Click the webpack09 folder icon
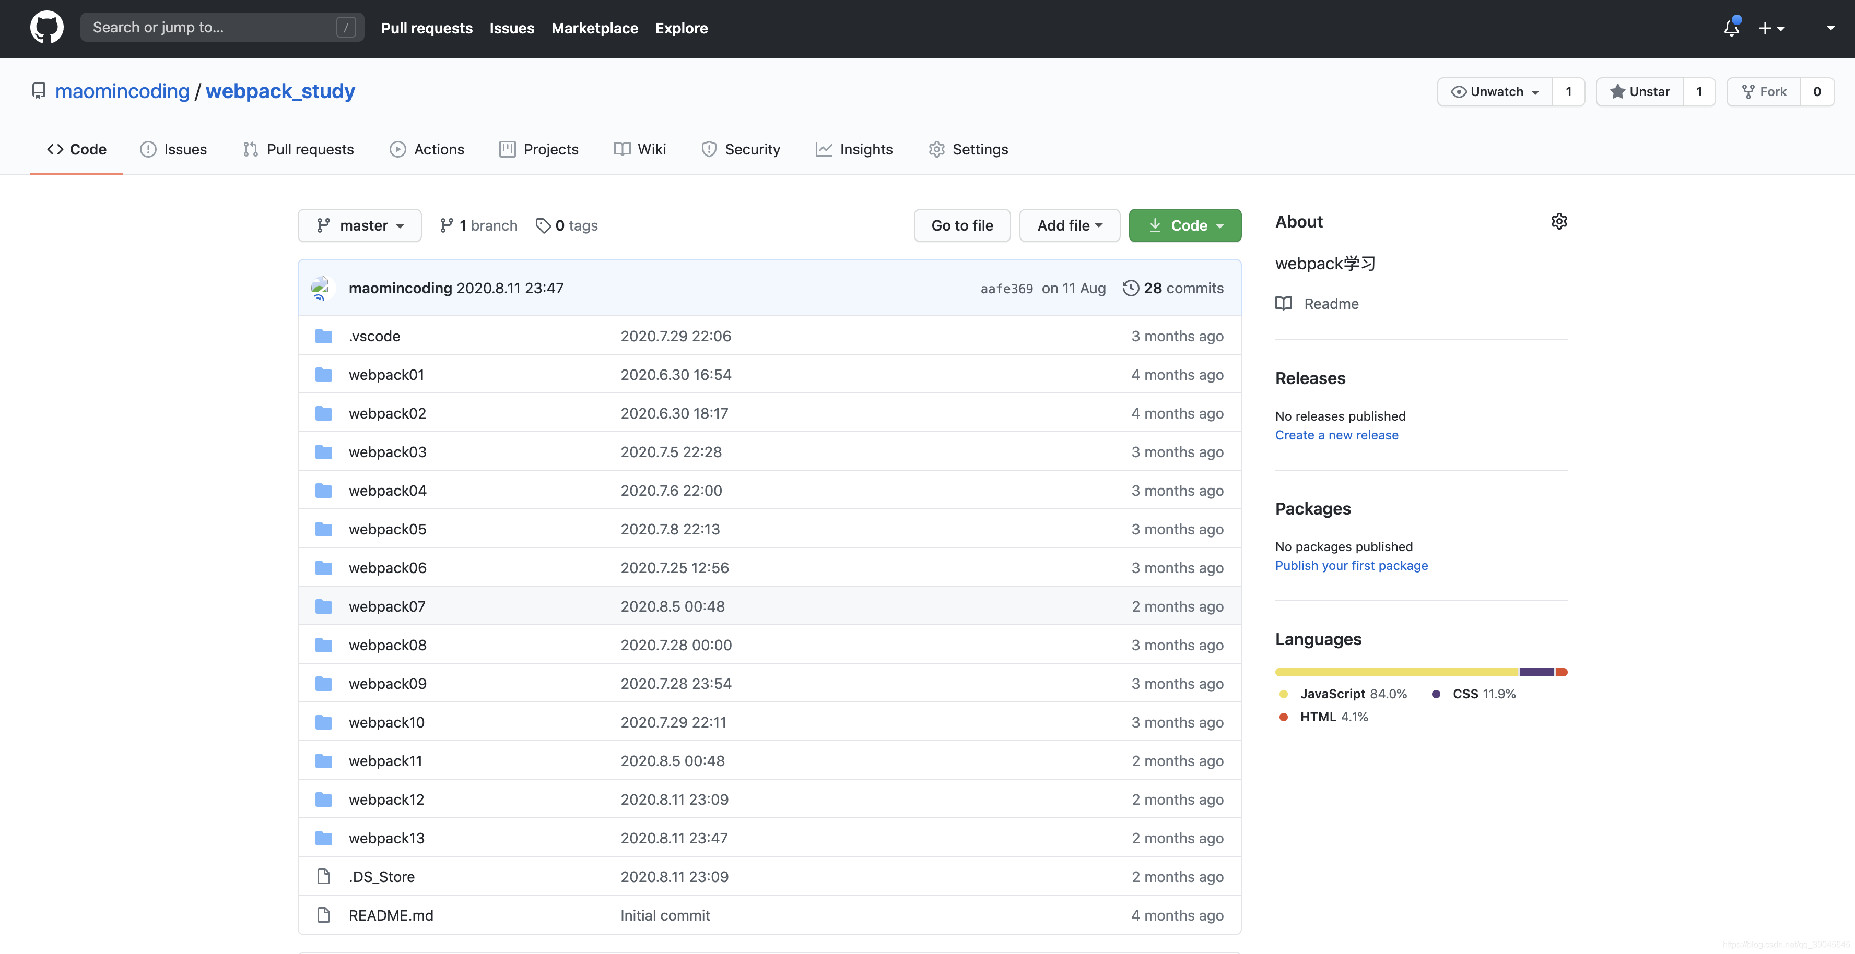The width and height of the screenshot is (1855, 954). point(324,684)
